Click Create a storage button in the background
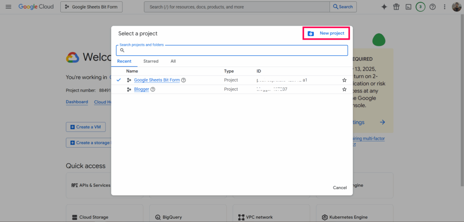 coord(89,143)
